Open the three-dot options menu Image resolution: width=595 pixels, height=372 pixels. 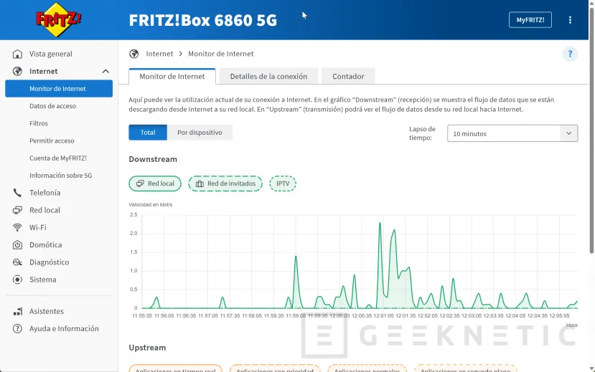[x=570, y=20]
